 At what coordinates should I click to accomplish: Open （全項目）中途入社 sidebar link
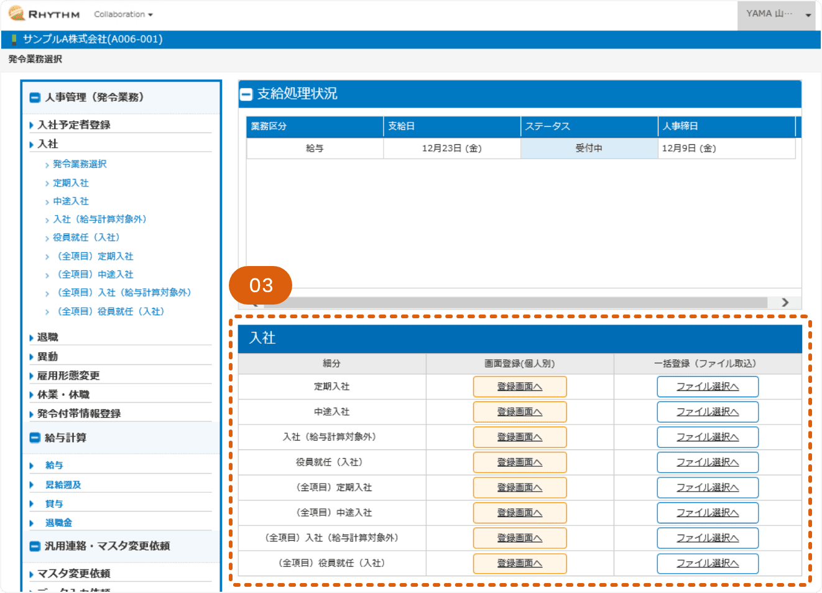coord(93,274)
